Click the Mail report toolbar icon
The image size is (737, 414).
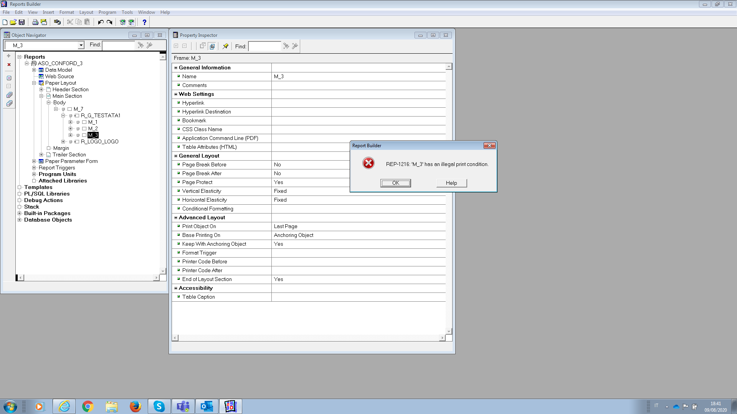click(44, 22)
